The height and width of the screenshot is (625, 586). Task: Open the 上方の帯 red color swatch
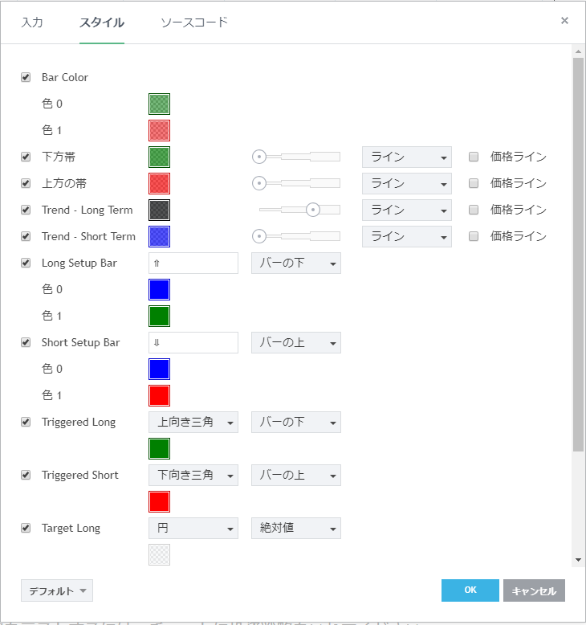pos(160,183)
